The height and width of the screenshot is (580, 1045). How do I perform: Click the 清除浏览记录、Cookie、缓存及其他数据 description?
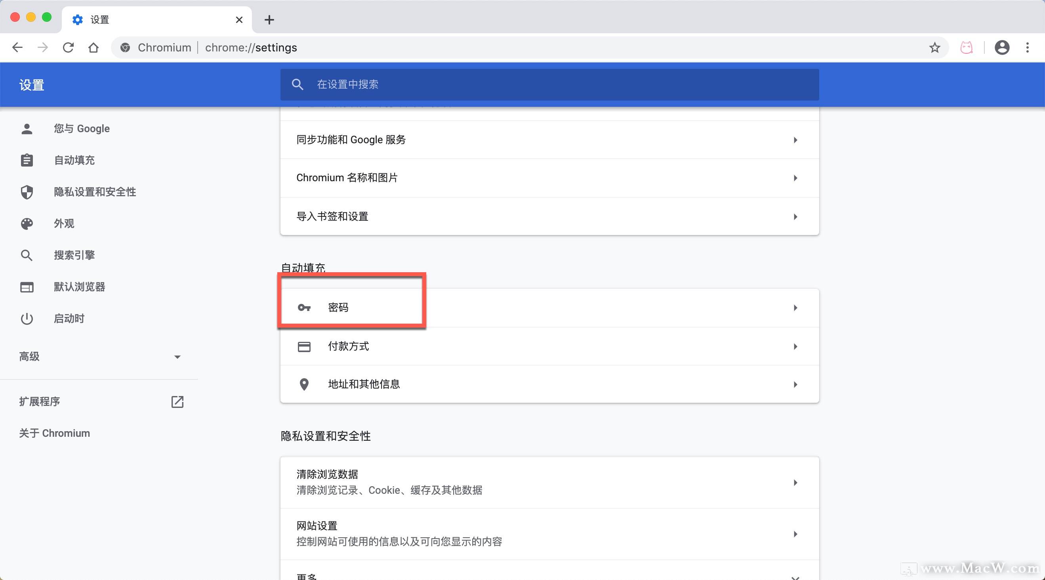click(389, 490)
